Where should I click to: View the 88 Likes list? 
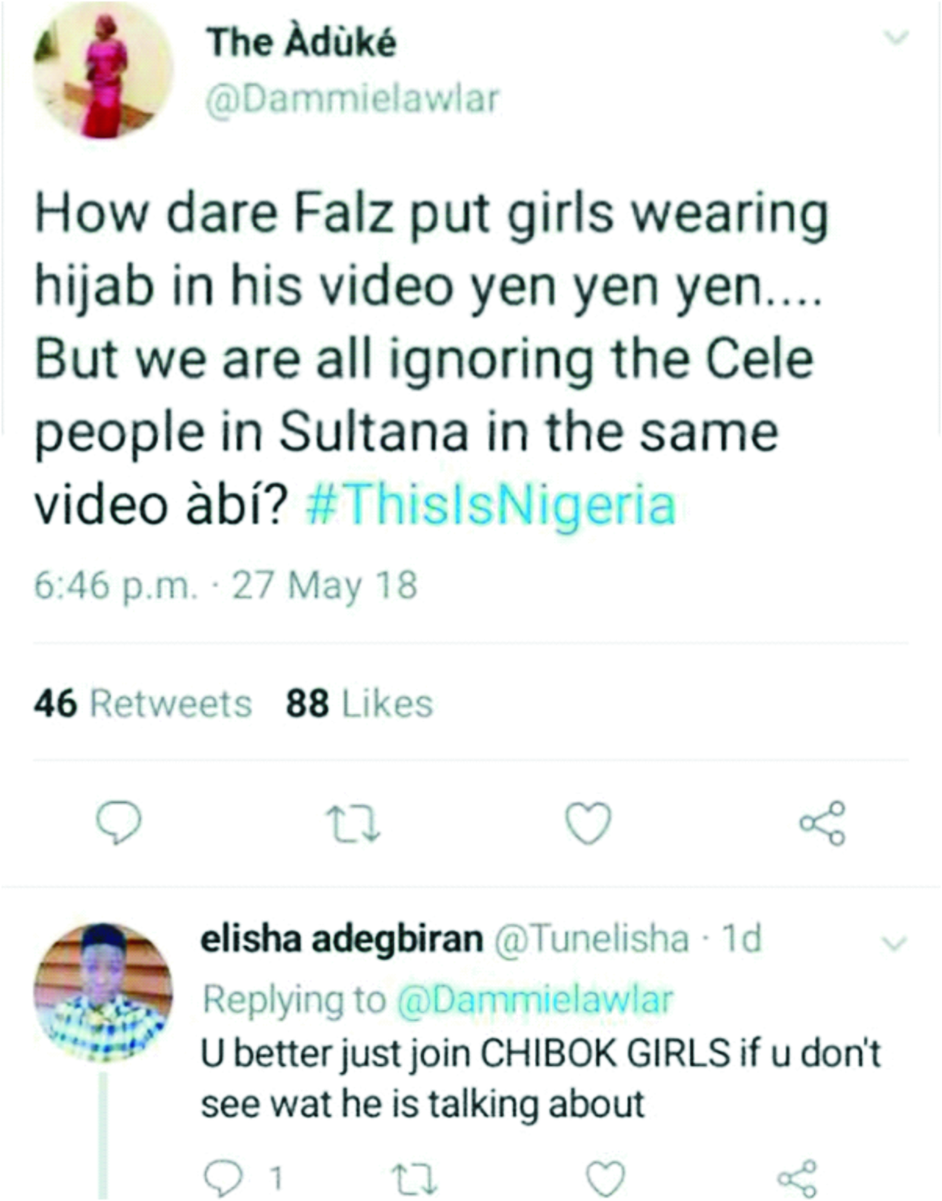tap(359, 704)
